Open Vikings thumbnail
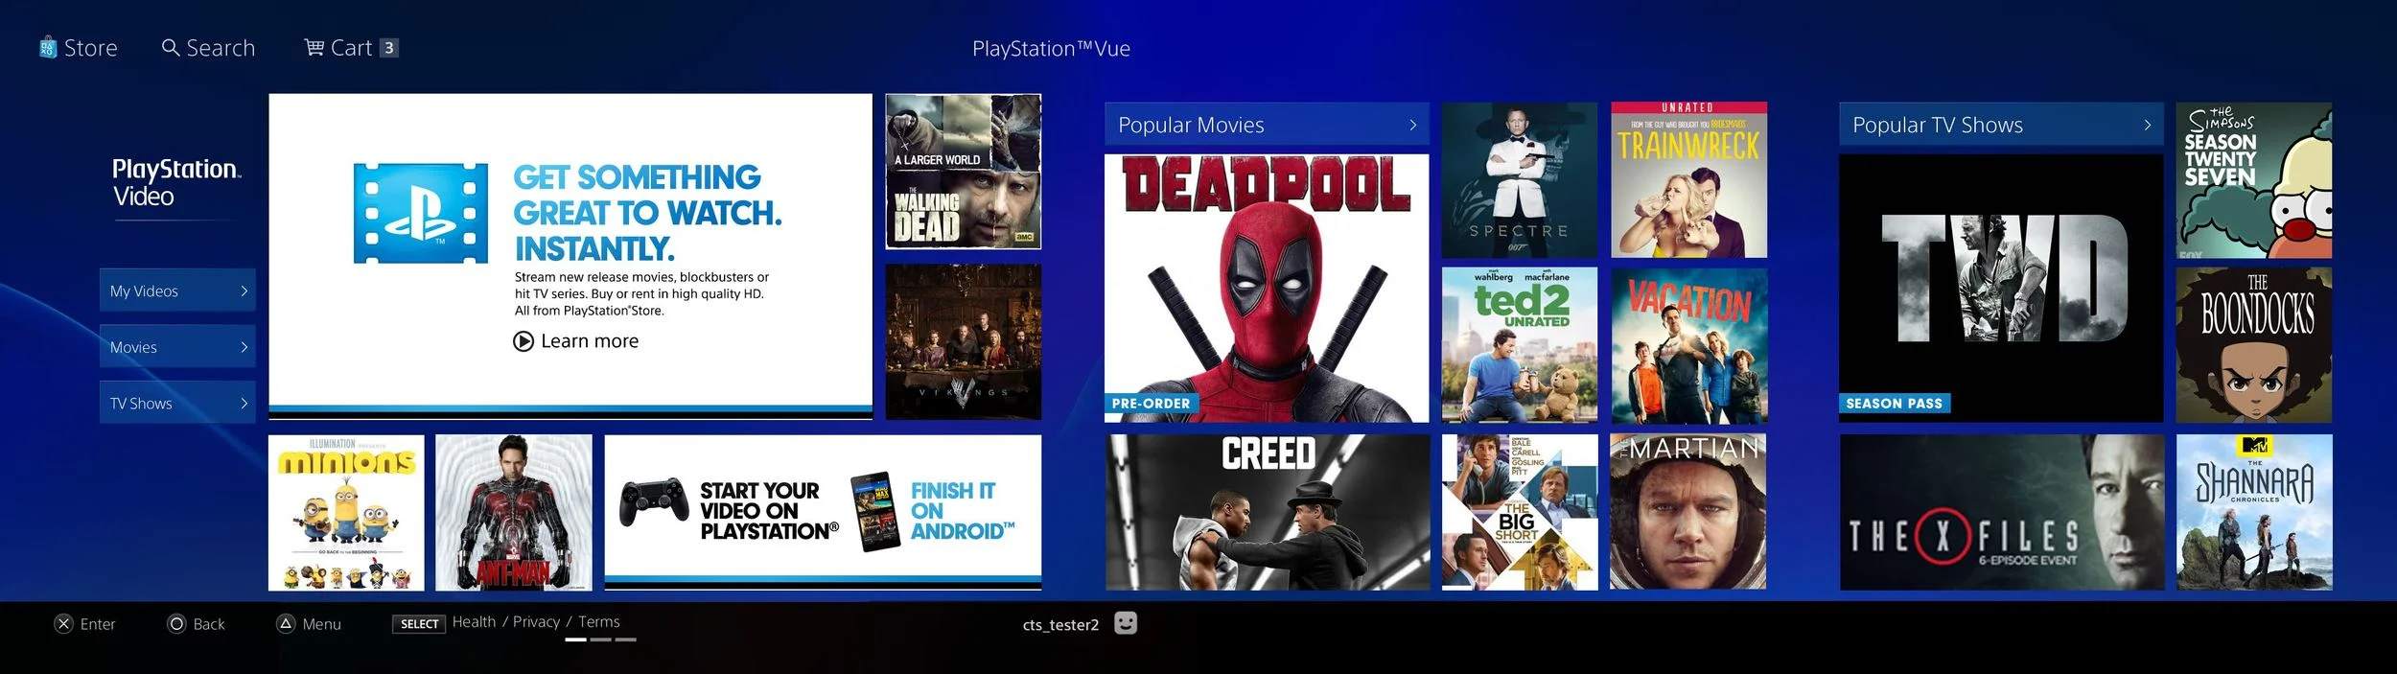 (x=963, y=342)
